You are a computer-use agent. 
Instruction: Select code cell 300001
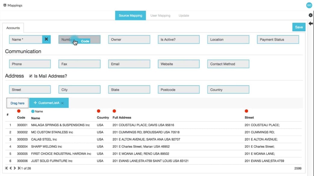pos(22,125)
